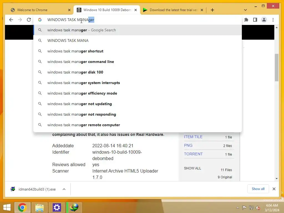
Task: Click the '9 Original' count text
Action: pyautogui.click(x=225, y=177)
